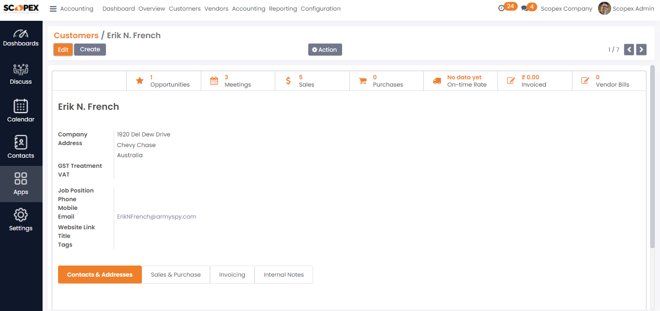Go to next customer record arrow
This screenshot has height=311, width=660.
[642, 49]
